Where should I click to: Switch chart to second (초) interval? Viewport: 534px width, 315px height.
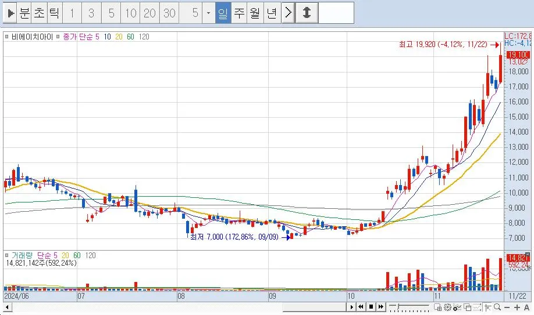(x=39, y=13)
